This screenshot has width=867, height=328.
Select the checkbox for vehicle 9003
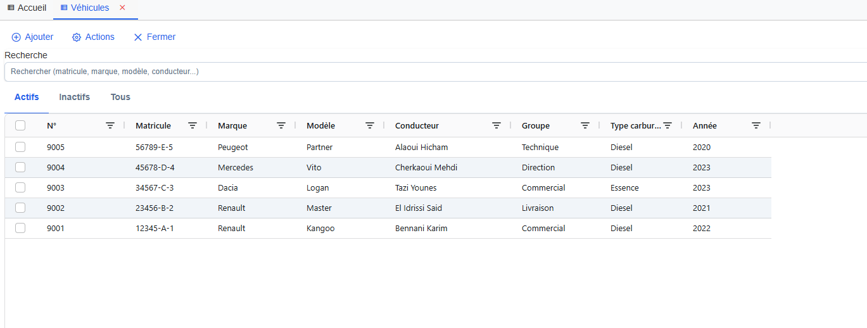coord(20,187)
